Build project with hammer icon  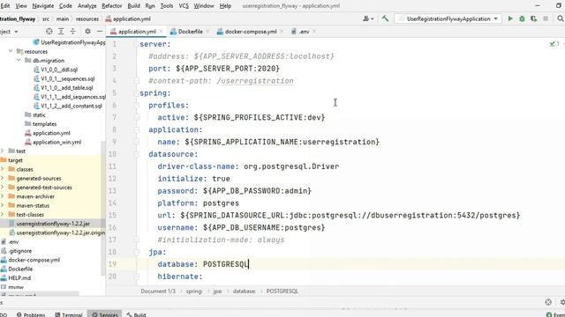[x=385, y=18]
